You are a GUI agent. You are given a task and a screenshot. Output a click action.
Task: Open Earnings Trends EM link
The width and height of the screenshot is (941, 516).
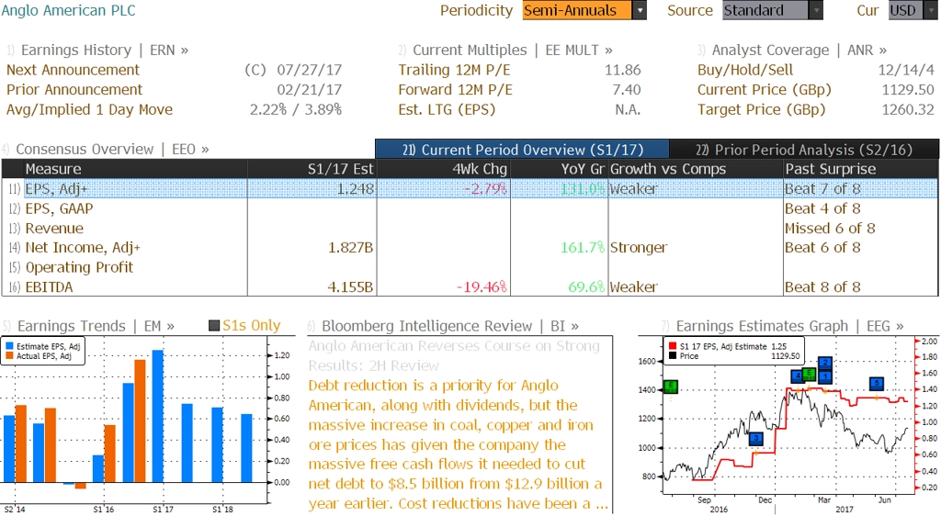click(96, 326)
